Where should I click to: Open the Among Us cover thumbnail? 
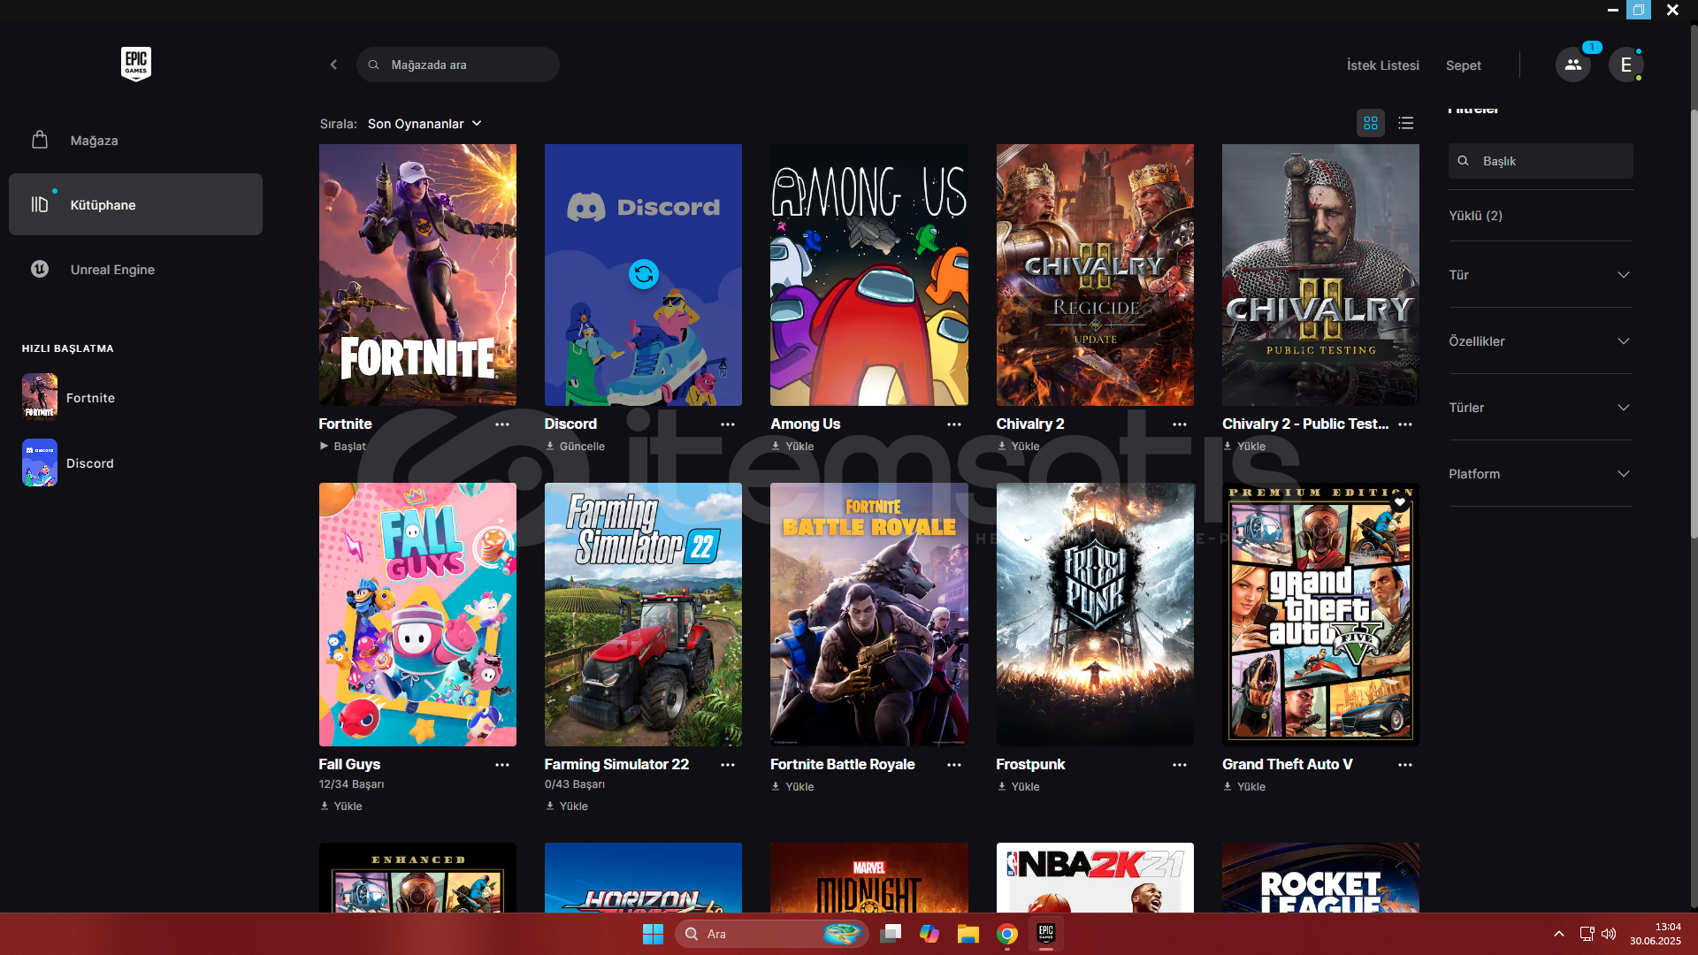869,275
